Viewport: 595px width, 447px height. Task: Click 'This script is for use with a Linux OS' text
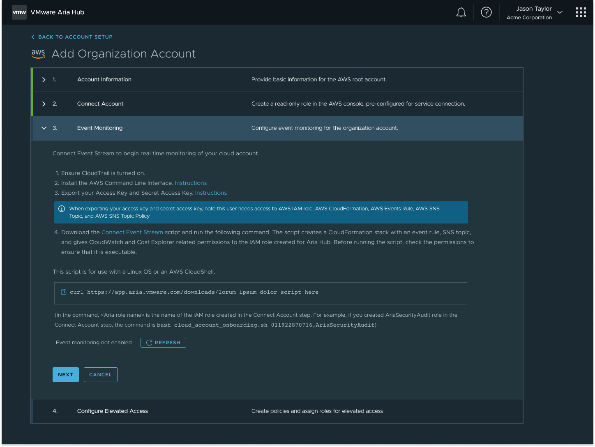coord(134,272)
